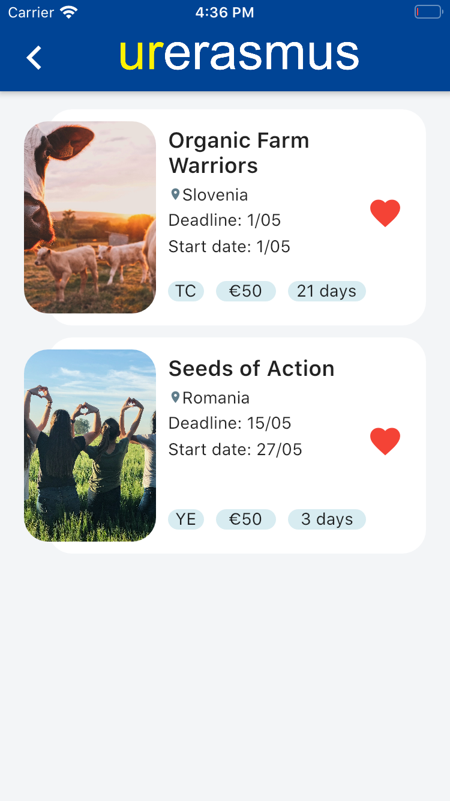Open the Organic Farm Warriors title
This screenshot has width=450, height=801.
(x=239, y=153)
